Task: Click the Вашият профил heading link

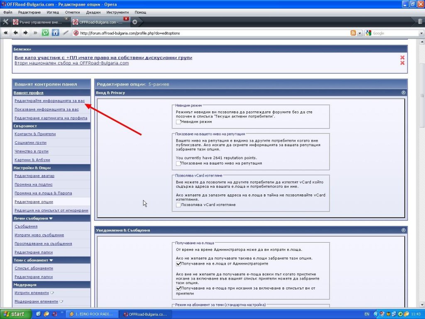Action: [x=29, y=93]
